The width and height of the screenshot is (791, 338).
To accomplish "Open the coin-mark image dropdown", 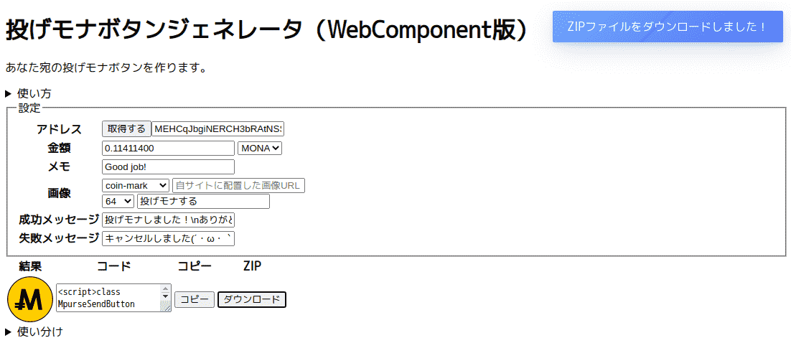I will 136,186.
